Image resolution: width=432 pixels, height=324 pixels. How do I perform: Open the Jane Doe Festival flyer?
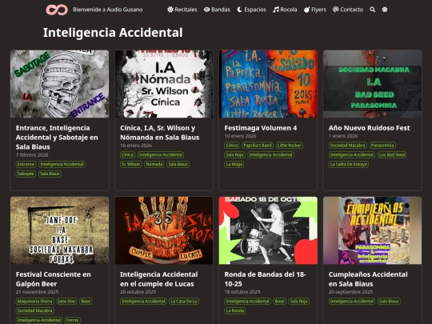coord(59,230)
